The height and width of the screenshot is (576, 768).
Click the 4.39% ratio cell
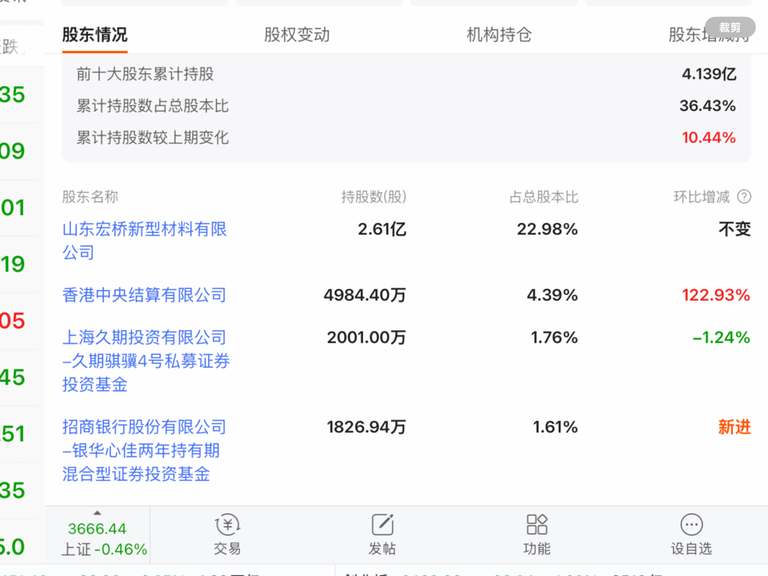(553, 295)
